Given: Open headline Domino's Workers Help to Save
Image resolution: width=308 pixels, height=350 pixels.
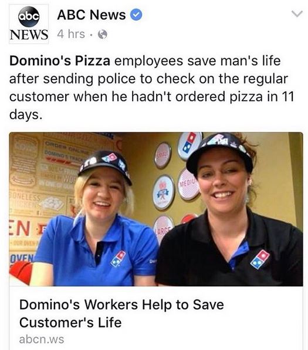Looking at the screenshot, I should coord(121,305).
